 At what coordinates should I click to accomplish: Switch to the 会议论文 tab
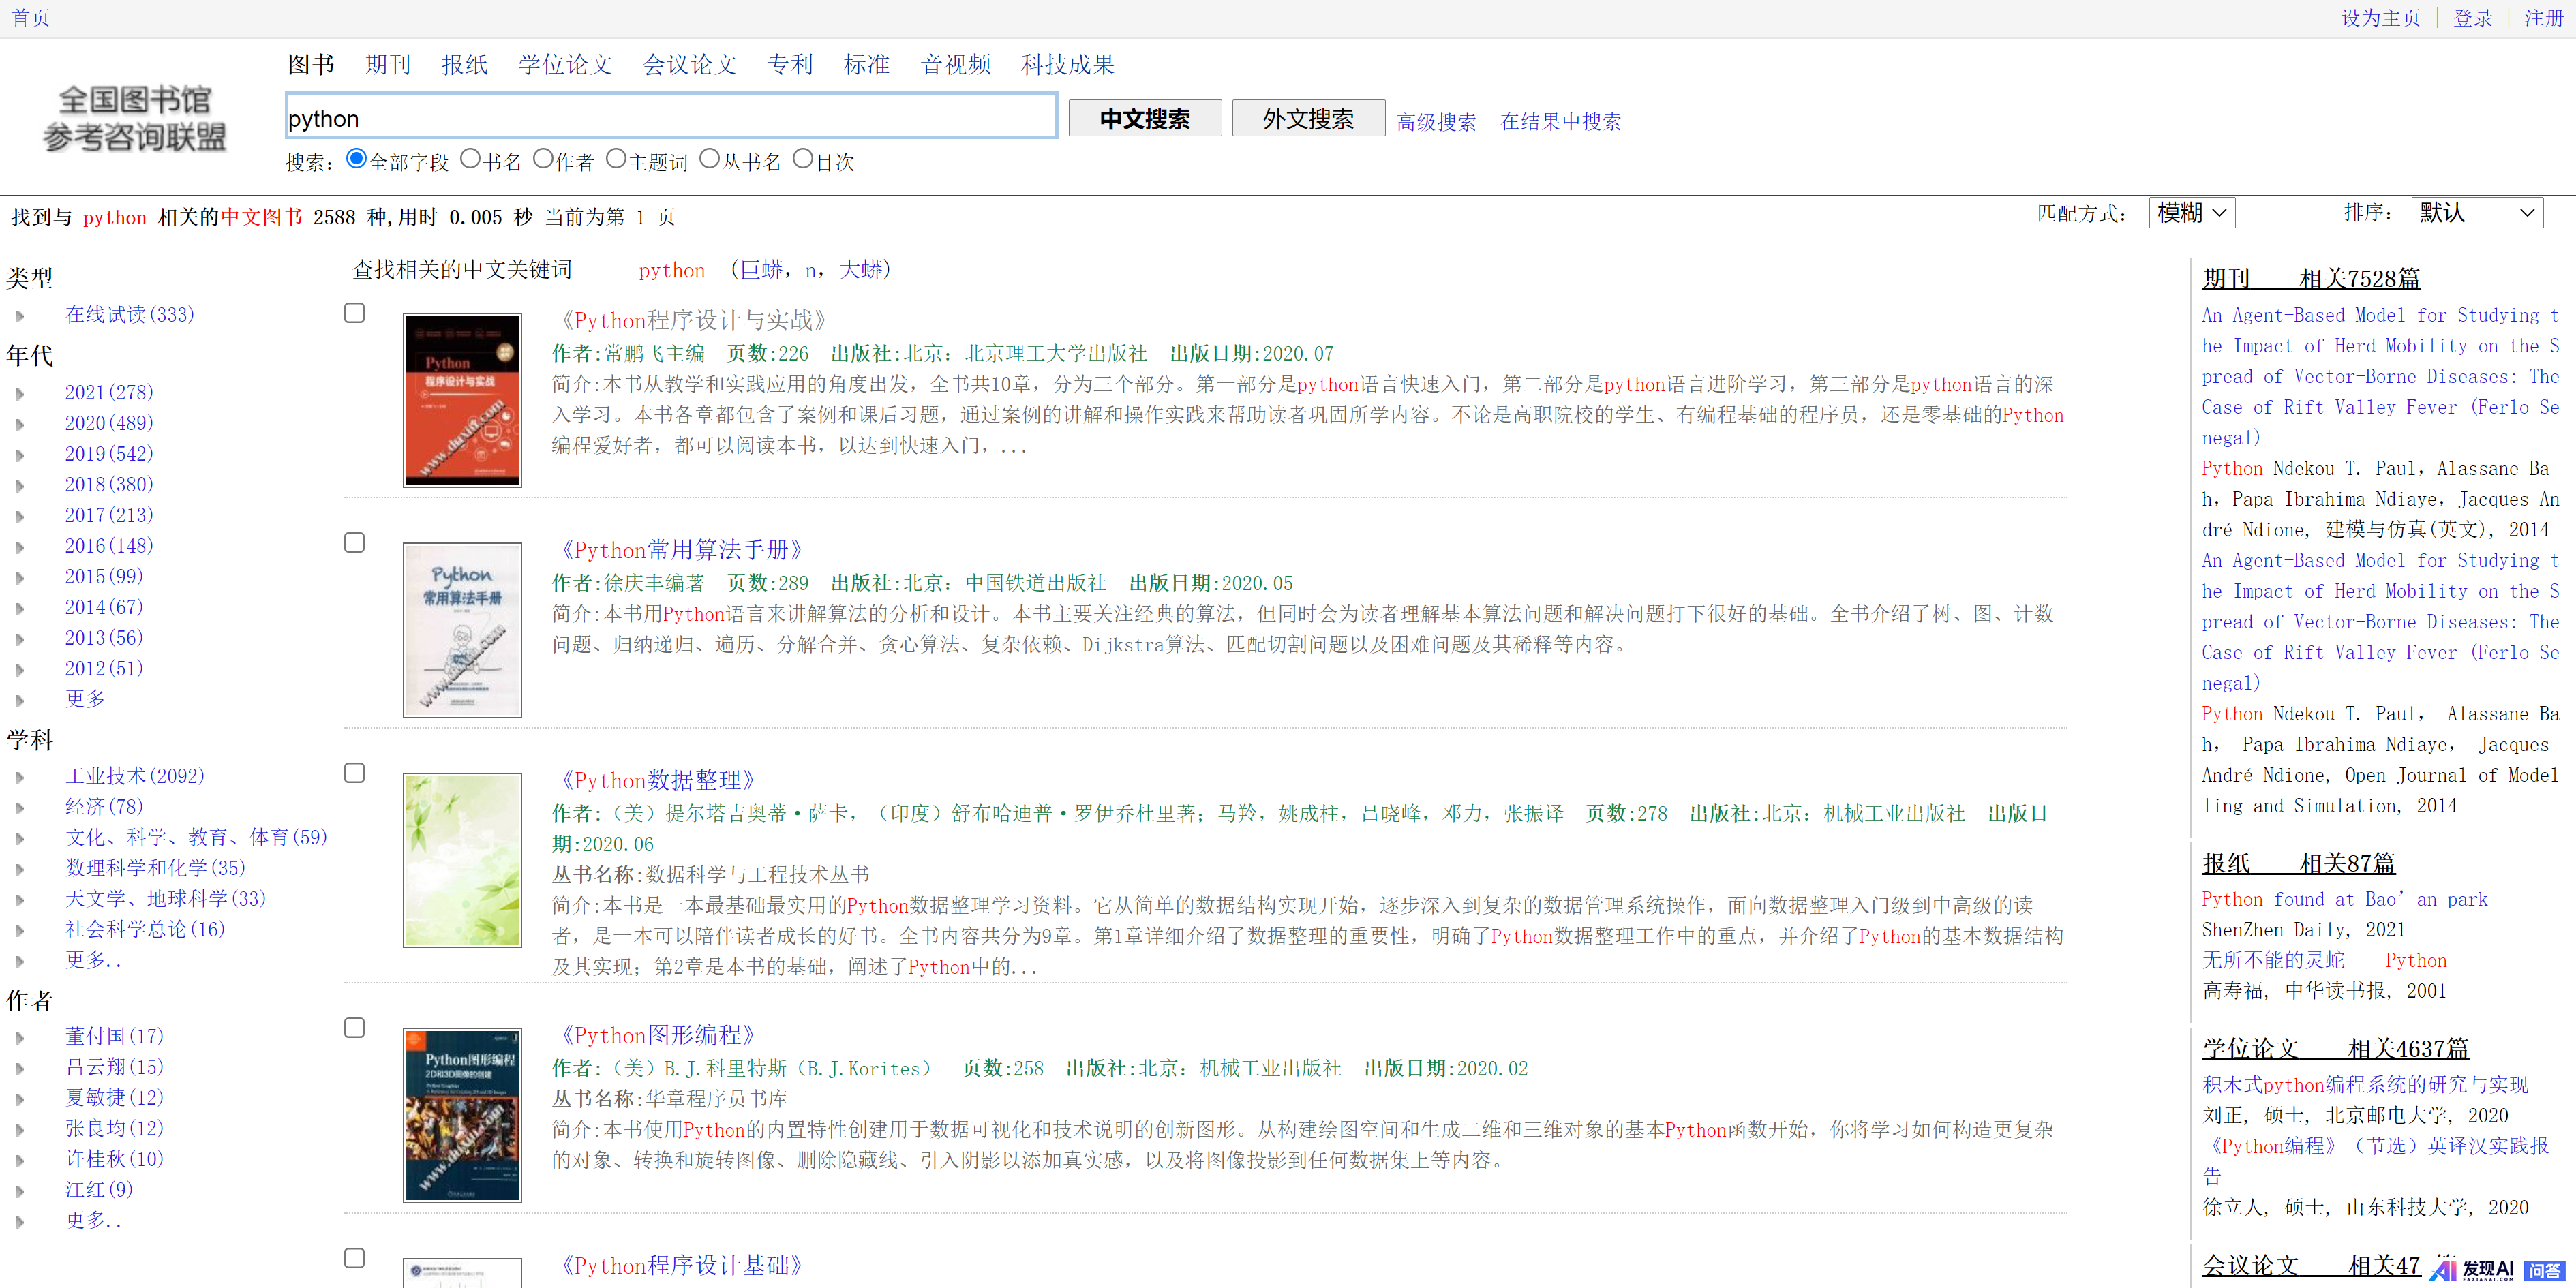(690, 64)
